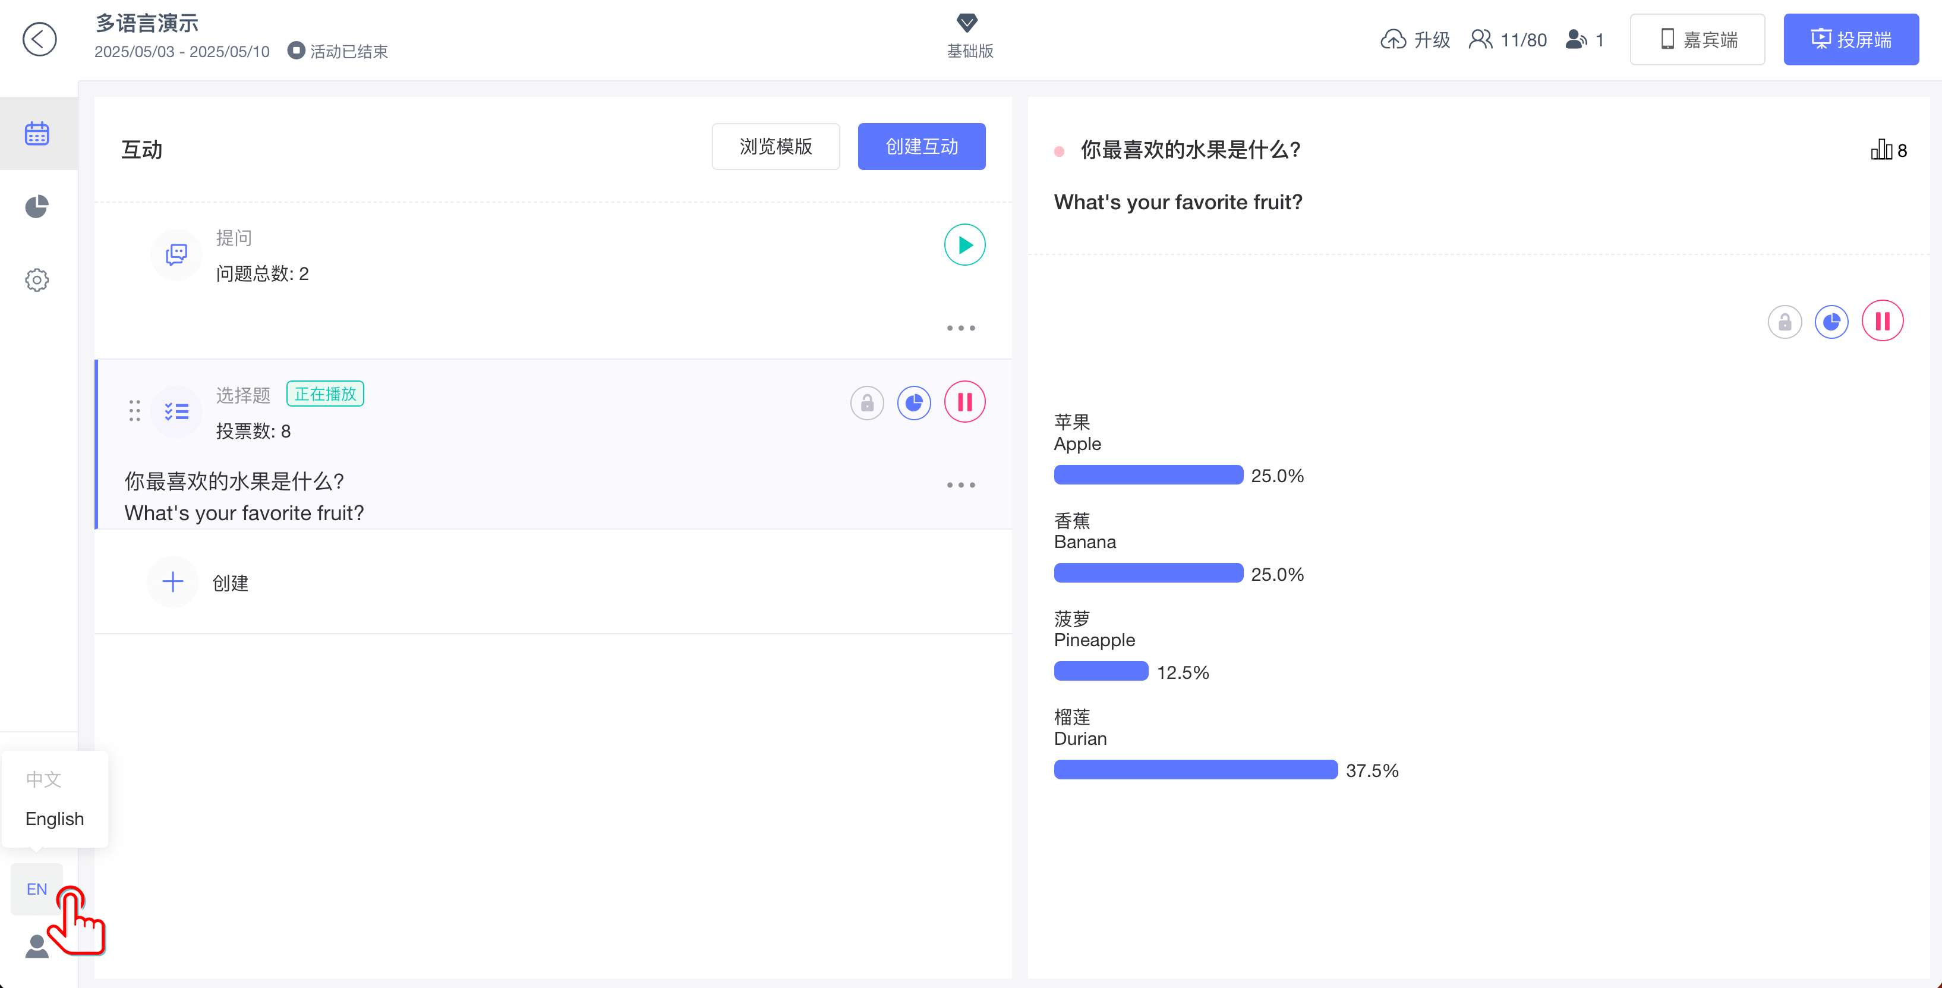Click the 投票数: 8 text
The height and width of the screenshot is (988, 1942).
[253, 430]
